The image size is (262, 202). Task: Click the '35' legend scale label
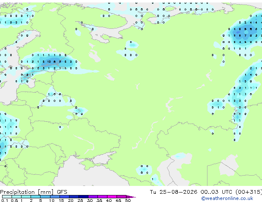point(99,200)
